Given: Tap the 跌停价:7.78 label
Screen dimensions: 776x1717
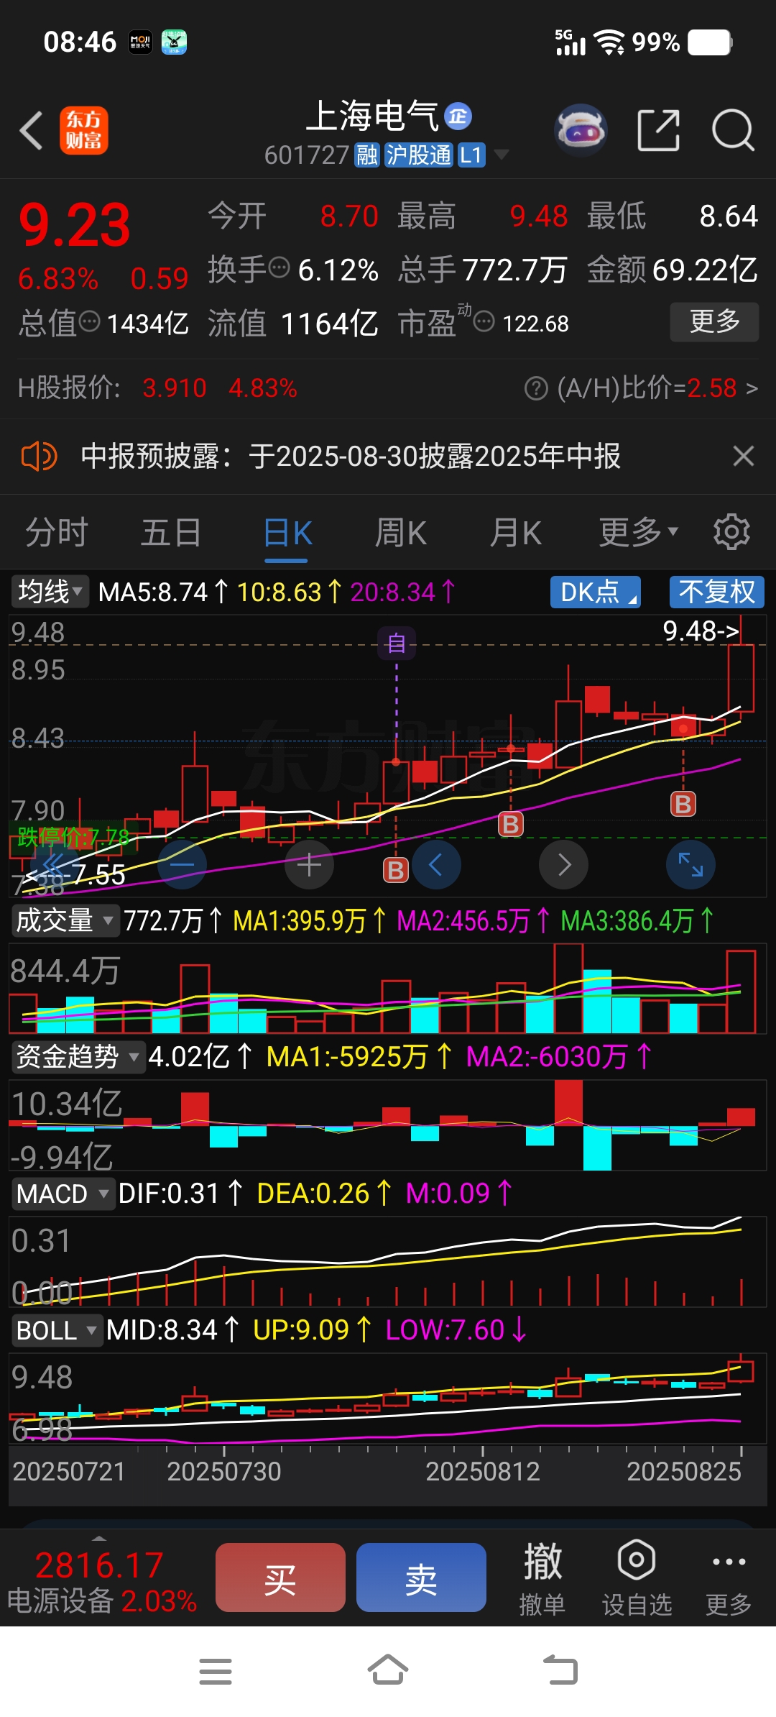Looking at the screenshot, I should tap(73, 837).
